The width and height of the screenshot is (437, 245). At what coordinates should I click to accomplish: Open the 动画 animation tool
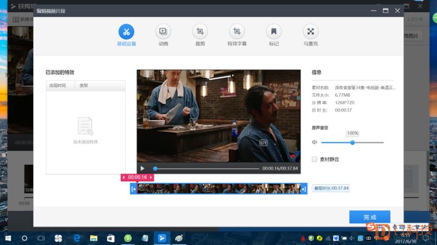point(163,31)
